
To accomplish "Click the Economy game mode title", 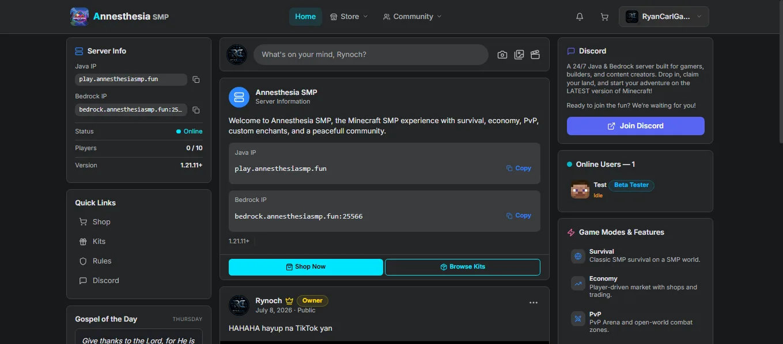I will (603, 279).
